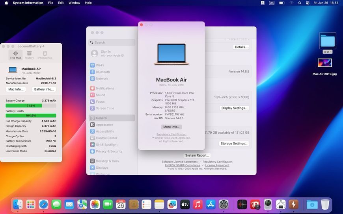The width and height of the screenshot is (343, 214).
Task: Open the File menu
Action: 50,3
